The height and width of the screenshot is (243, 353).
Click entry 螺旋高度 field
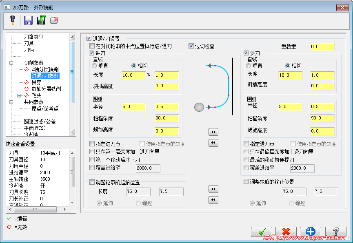point(167,131)
